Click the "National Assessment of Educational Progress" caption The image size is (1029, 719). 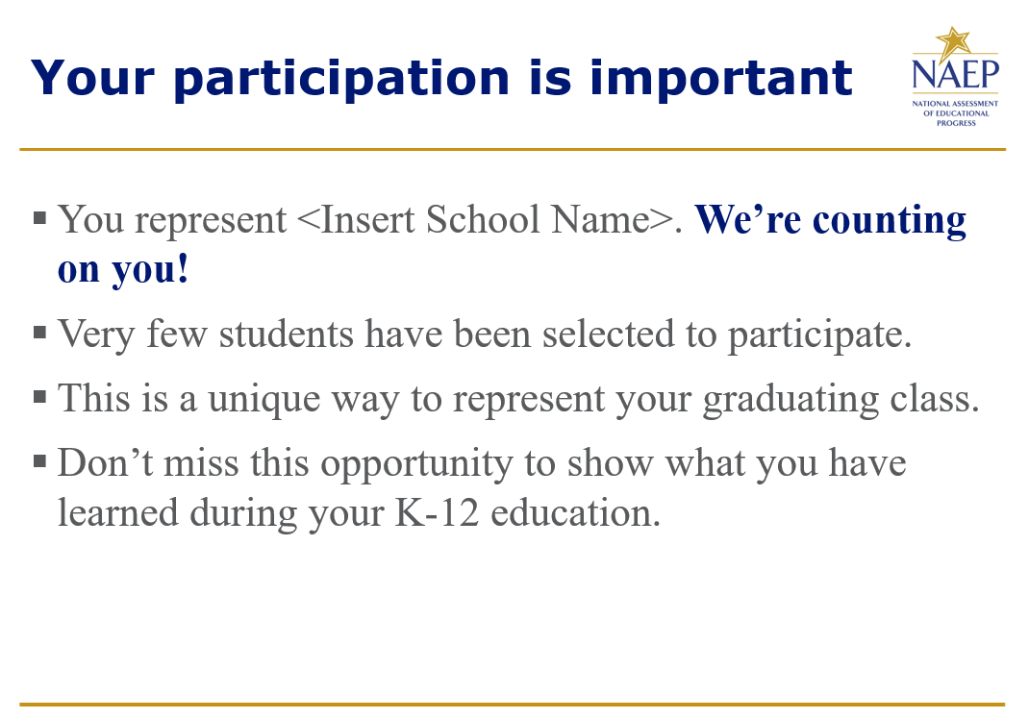click(955, 112)
